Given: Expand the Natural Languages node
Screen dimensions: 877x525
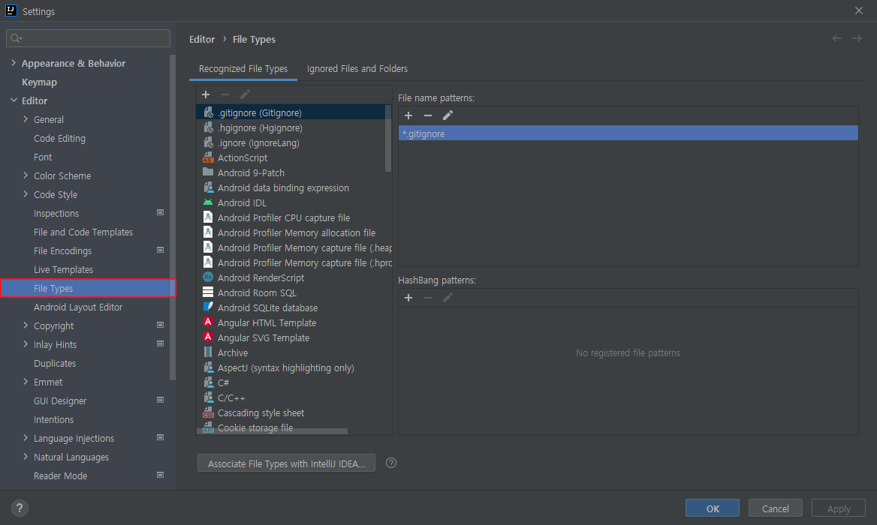Looking at the screenshot, I should tap(26, 457).
